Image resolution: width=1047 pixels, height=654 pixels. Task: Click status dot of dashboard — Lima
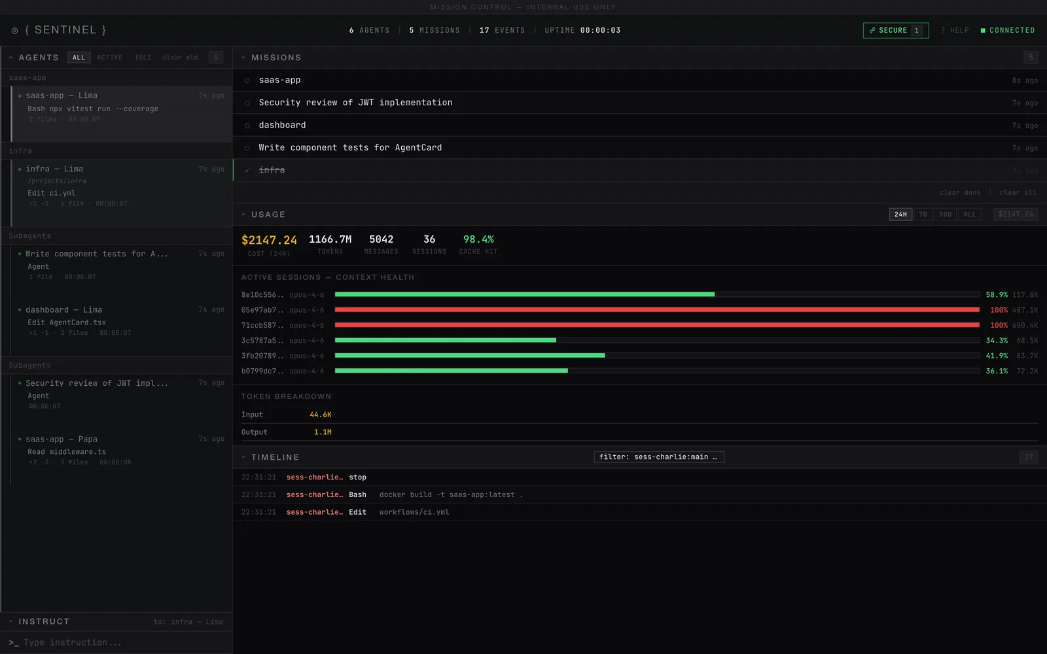click(20, 310)
